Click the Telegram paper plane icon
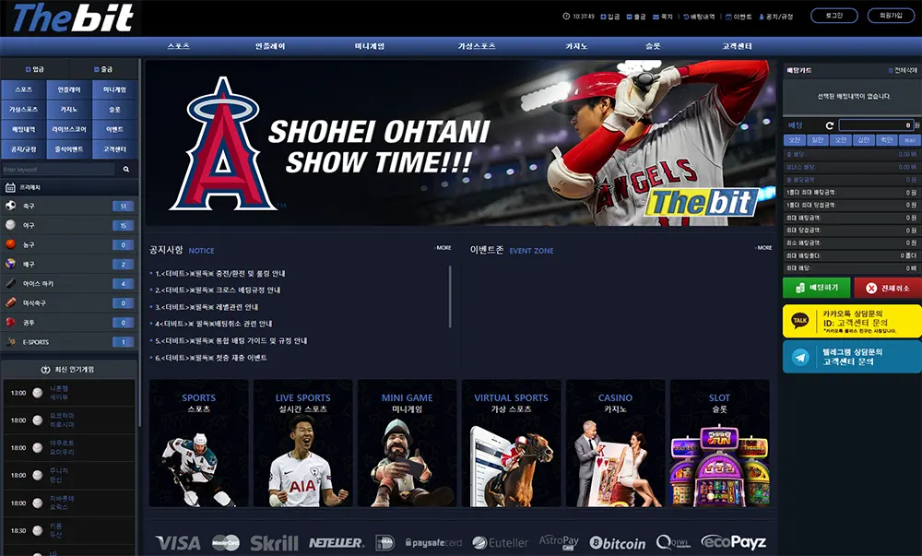This screenshot has height=556, width=922. pyautogui.click(x=800, y=357)
